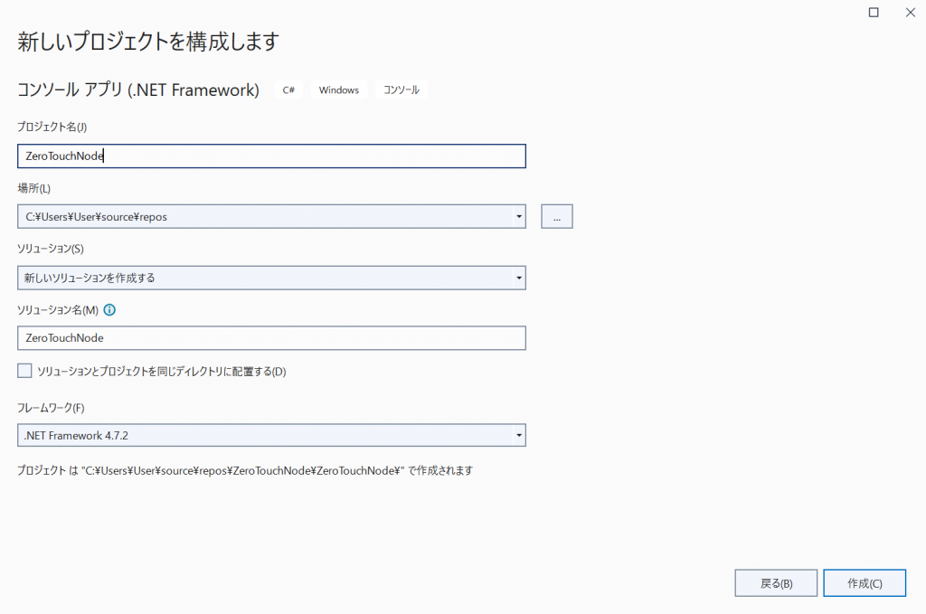Close the 新しいプロジェクトを構成します dialog
The image size is (926, 614).
pos(910,13)
